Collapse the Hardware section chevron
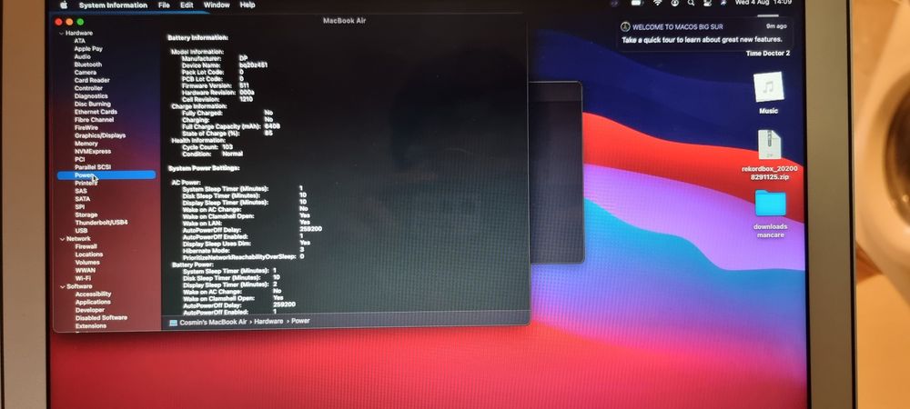This screenshot has width=910, height=409. point(61,34)
